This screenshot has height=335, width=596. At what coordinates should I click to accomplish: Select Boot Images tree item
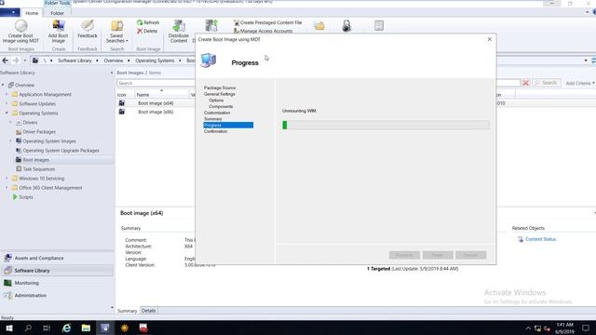tap(35, 160)
